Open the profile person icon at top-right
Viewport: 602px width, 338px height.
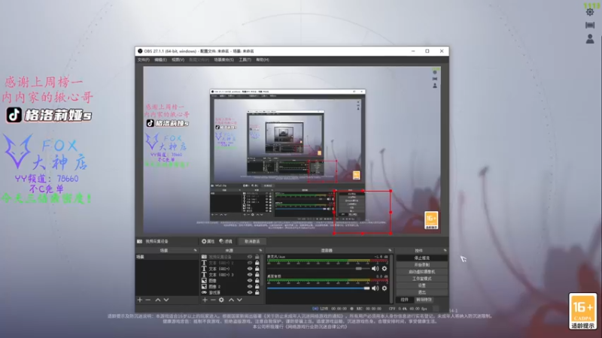pyautogui.click(x=590, y=39)
